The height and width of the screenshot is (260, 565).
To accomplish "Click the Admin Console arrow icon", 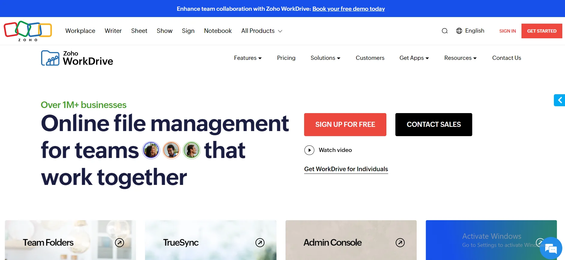I will point(400,243).
